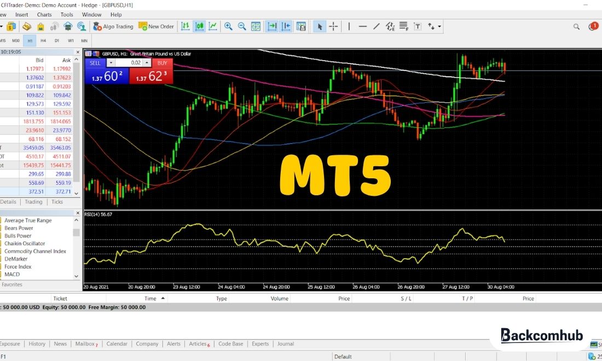Click the Data Window stack icon
This screenshot has width=602, height=361.
(x=27, y=26)
